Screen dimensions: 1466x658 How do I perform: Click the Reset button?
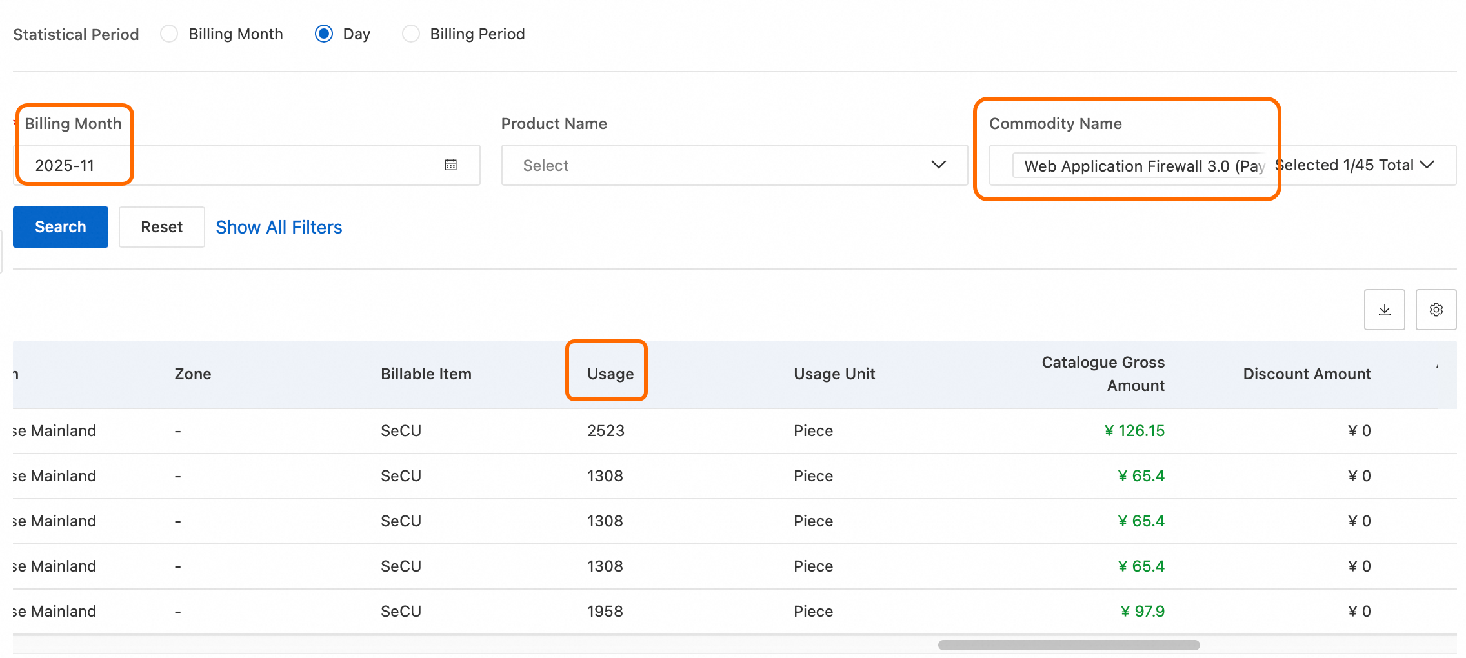click(x=161, y=227)
